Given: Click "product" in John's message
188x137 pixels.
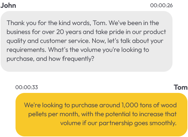Looking at the screenshot, I should pyautogui.click(x=155, y=32).
